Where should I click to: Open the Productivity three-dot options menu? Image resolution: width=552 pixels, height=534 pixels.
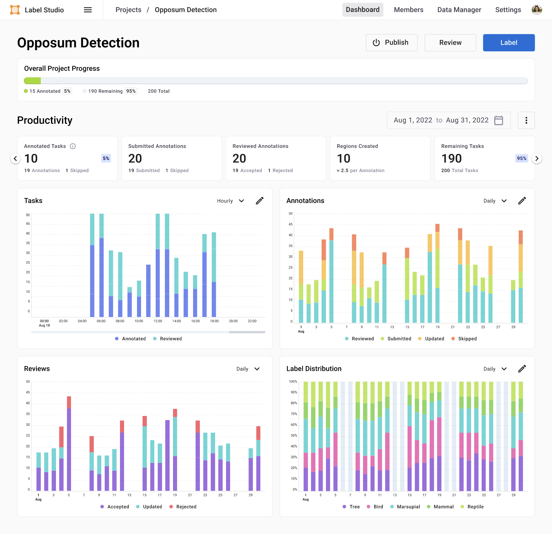(x=526, y=120)
